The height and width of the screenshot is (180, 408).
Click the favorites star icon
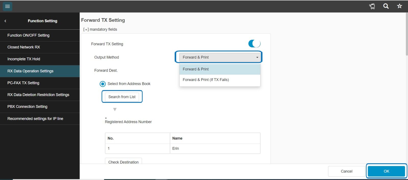click(x=399, y=6)
